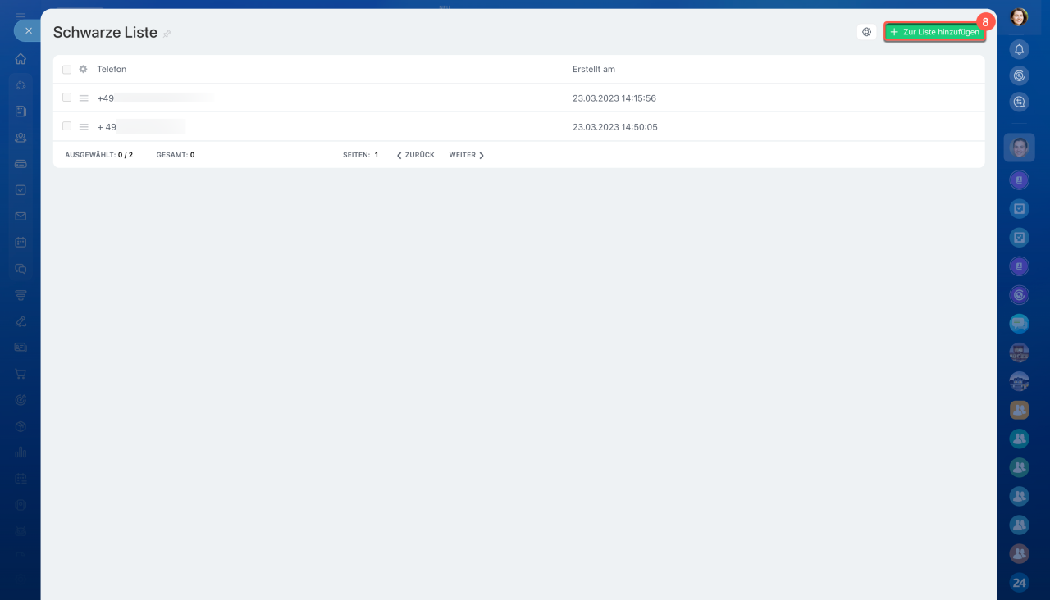The height and width of the screenshot is (600, 1050).
Task: Open the box inventory icon in the left sidebar
Action: click(x=21, y=426)
